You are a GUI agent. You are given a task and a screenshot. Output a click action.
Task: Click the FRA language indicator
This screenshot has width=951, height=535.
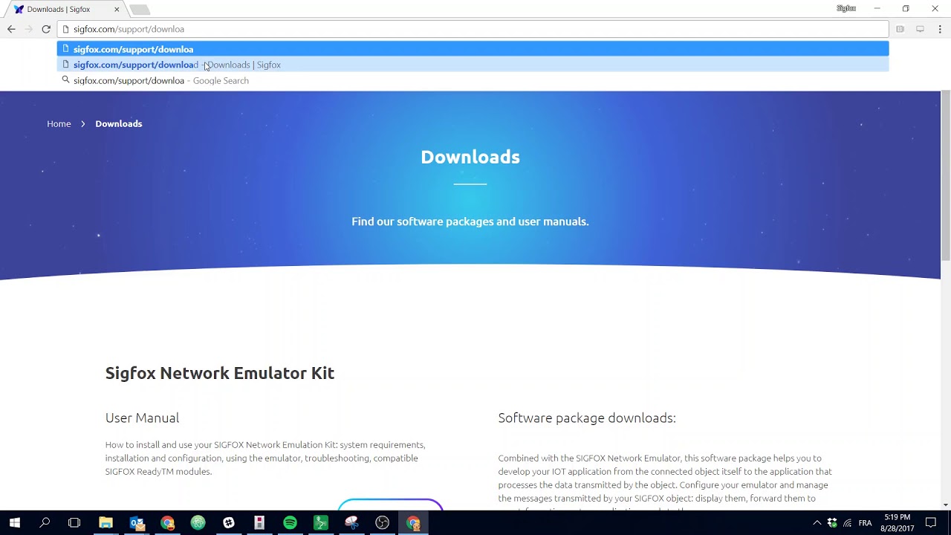pos(865,523)
